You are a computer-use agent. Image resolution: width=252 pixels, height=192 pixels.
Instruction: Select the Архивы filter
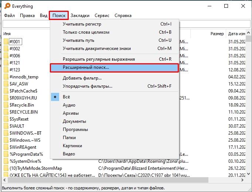tap(115, 113)
